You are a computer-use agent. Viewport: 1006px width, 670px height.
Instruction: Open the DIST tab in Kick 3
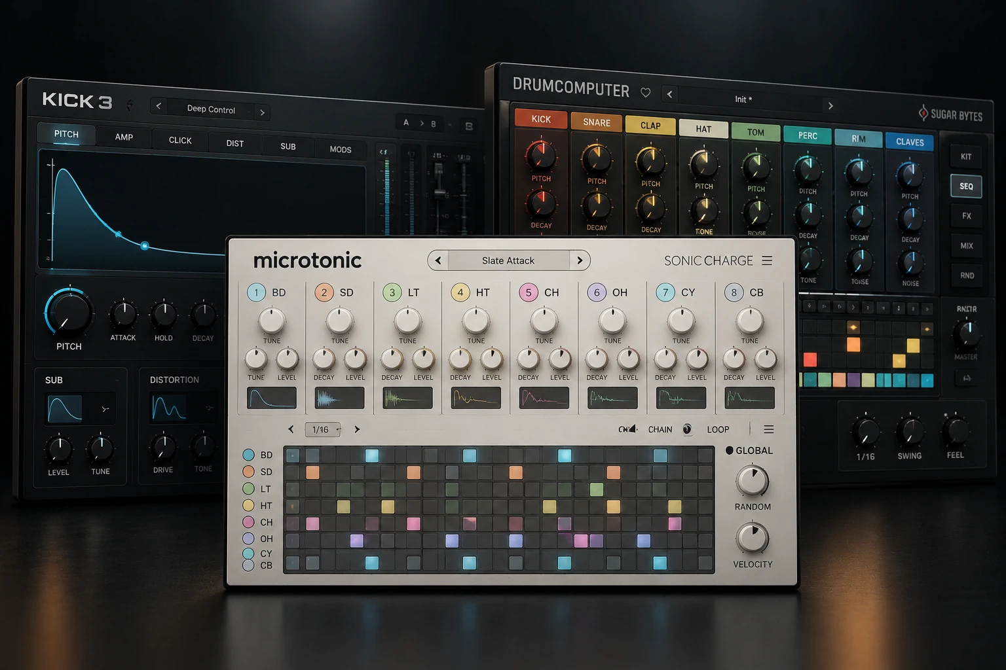tap(235, 143)
